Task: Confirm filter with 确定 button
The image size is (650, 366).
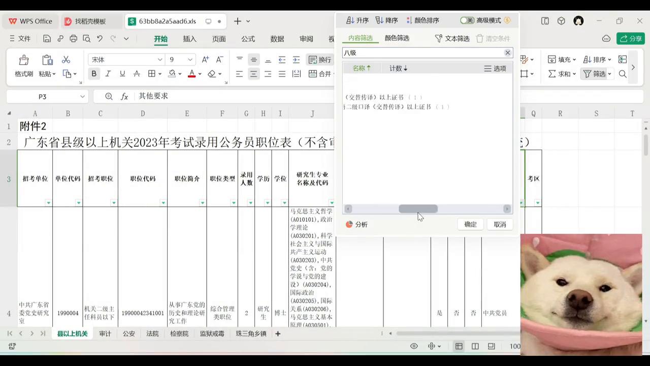Action: point(470,224)
